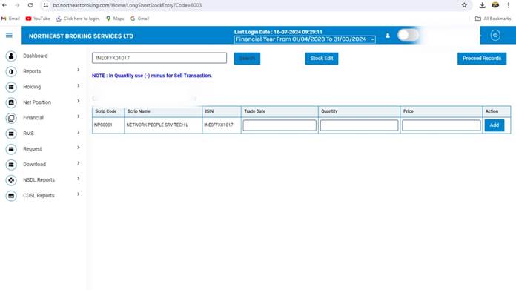Select Financial label in the sidebar

pyautogui.click(x=33, y=118)
